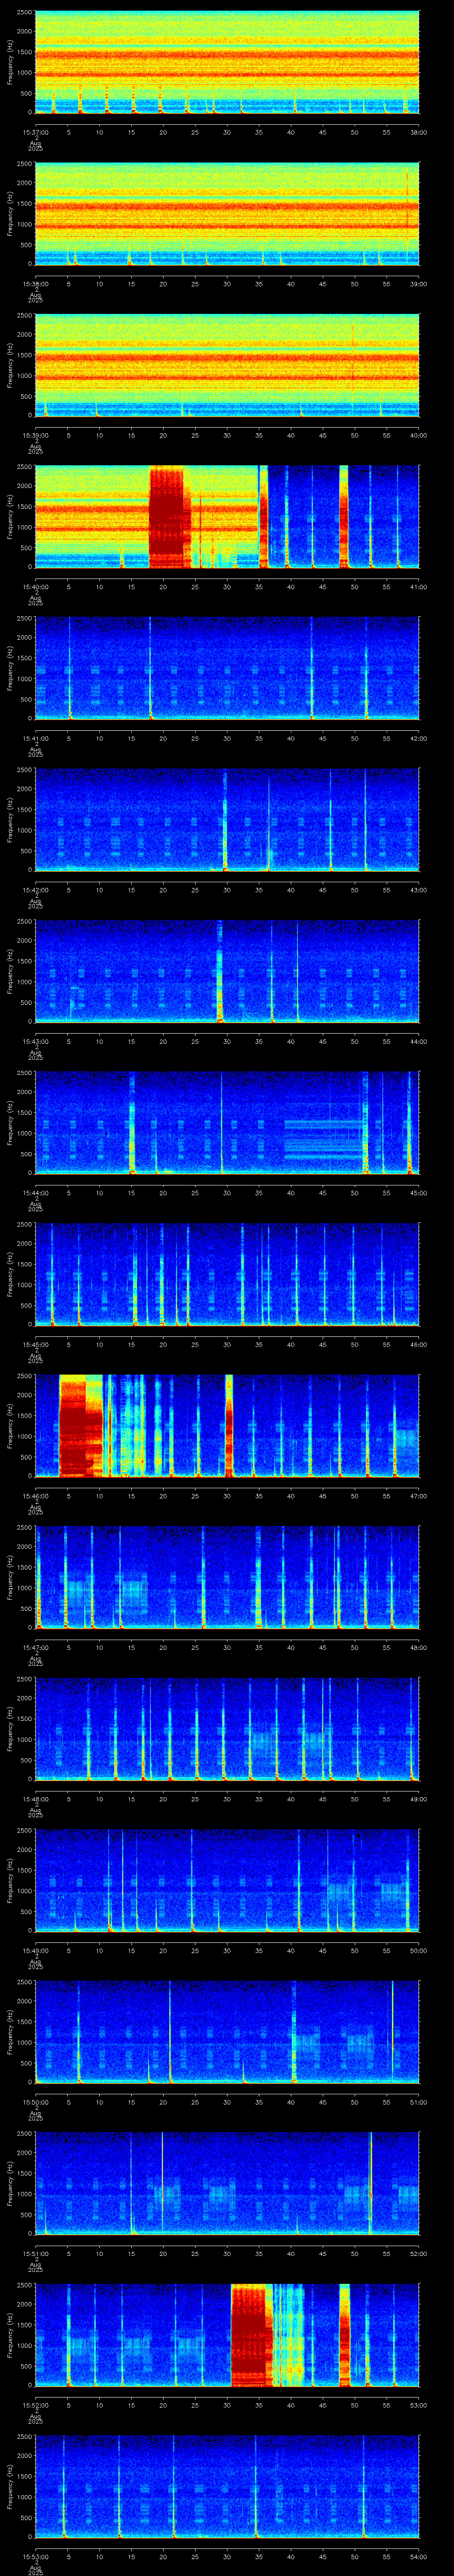
Task: Choose the spectrogram panel starting at 15:44:00
Action: (227, 1122)
